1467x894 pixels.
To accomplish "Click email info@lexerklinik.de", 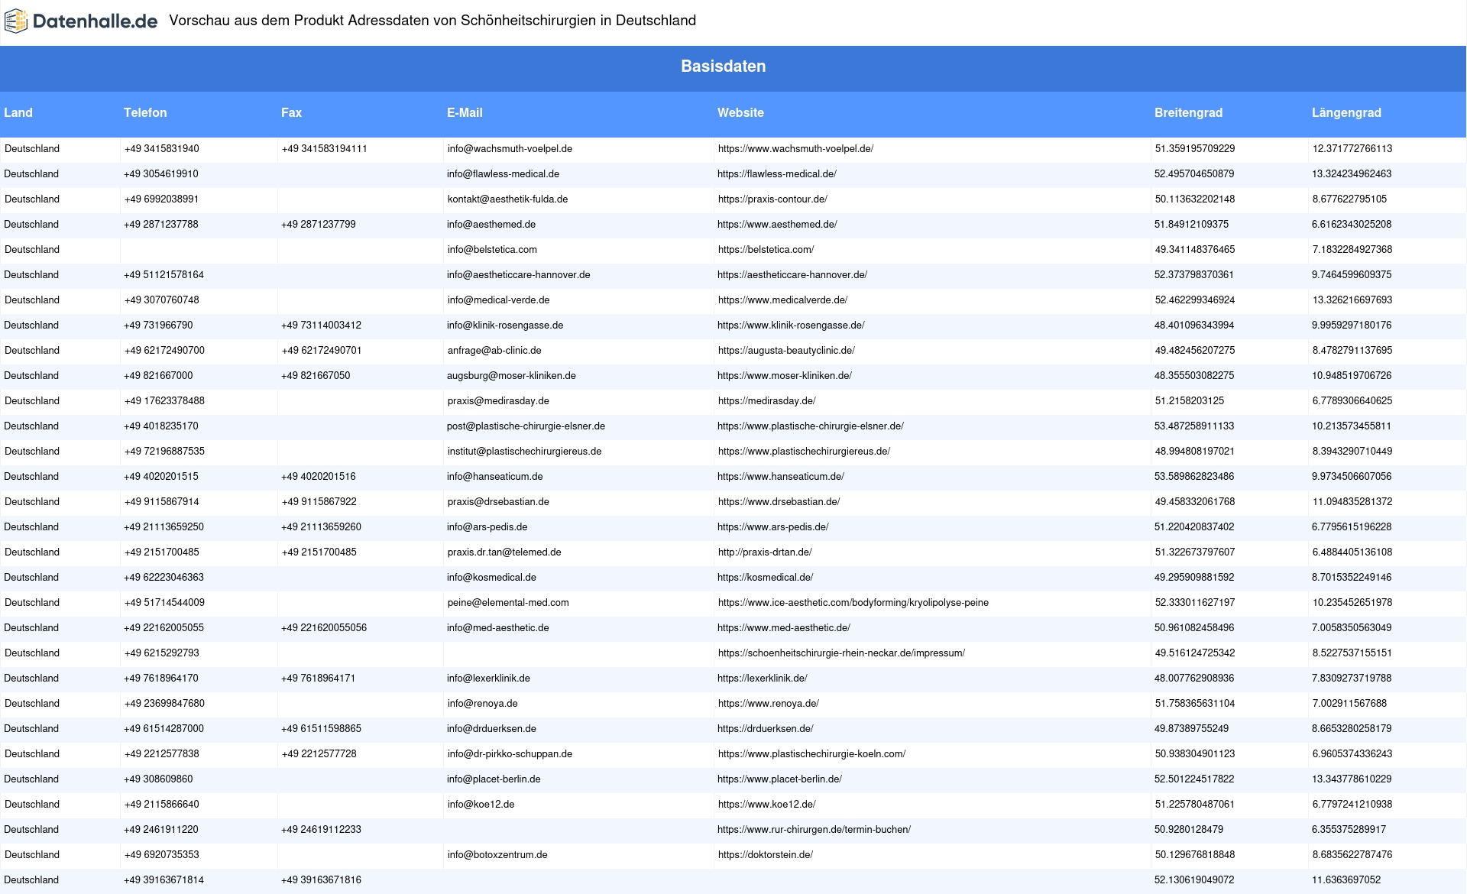I will tap(488, 679).
